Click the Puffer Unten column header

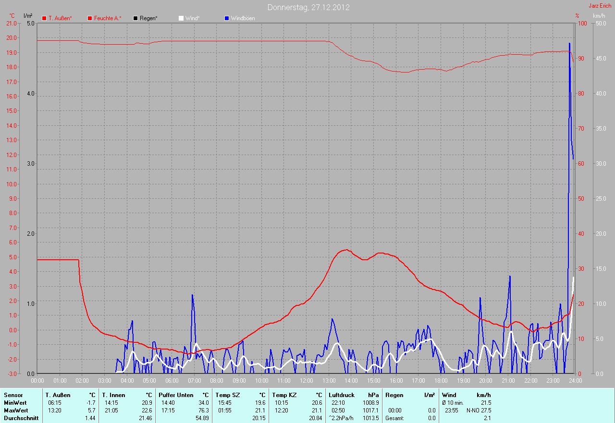[176, 395]
